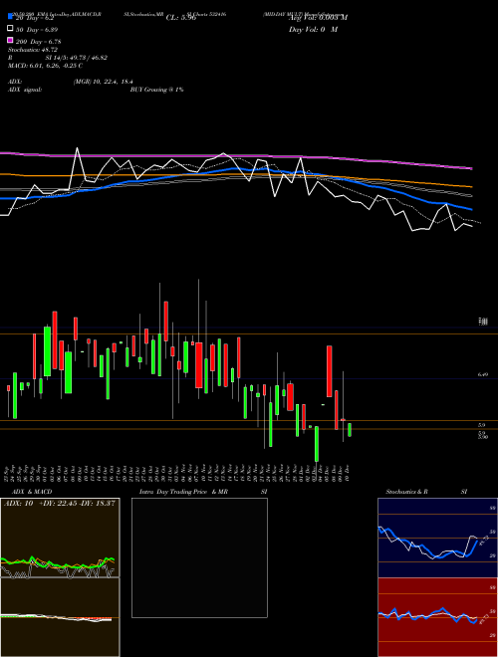Select the '50 Day - 6.89' label

pyautogui.click(x=37, y=30)
